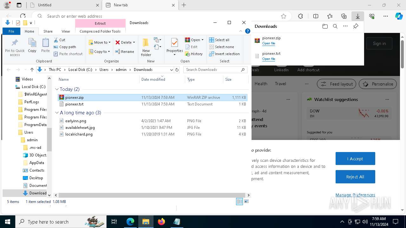The width and height of the screenshot is (406, 228).
Task: Switch to large icons view layout
Action: (246, 201)
